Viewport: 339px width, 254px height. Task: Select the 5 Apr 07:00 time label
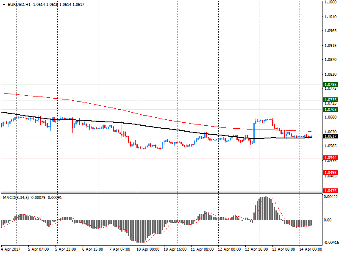tap(38, 249)
